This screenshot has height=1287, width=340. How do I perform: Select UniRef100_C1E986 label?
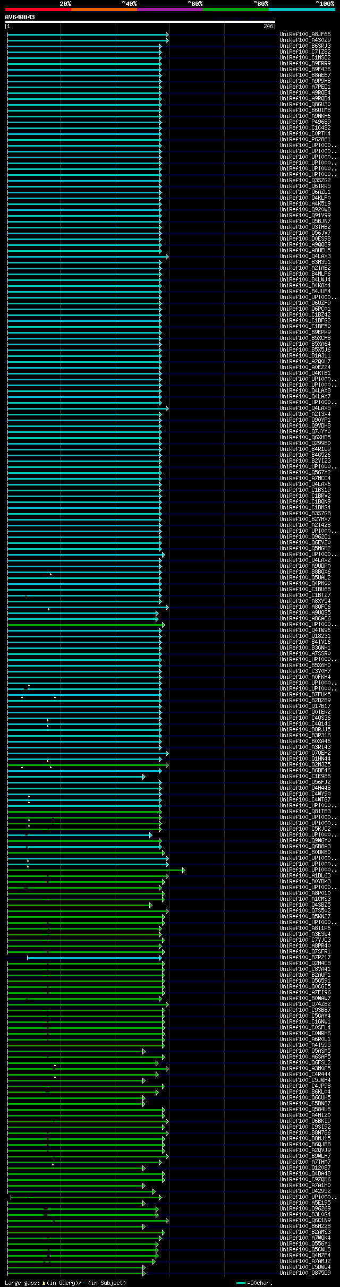click(x=305, y=777)
